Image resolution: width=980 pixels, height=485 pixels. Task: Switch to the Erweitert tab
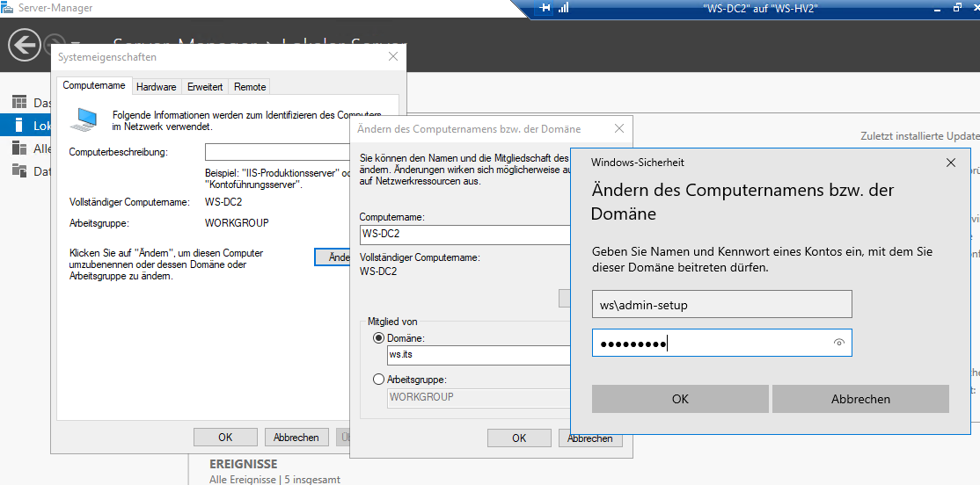[205, 87]
